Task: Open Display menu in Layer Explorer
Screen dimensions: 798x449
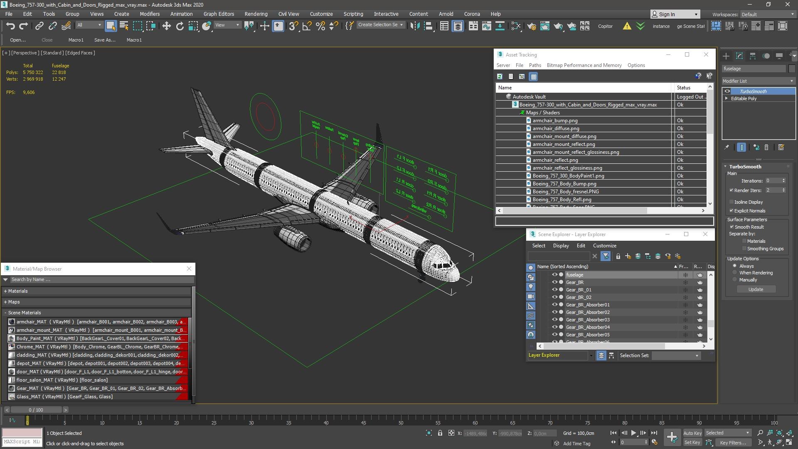Action: [x=561, y=246]
